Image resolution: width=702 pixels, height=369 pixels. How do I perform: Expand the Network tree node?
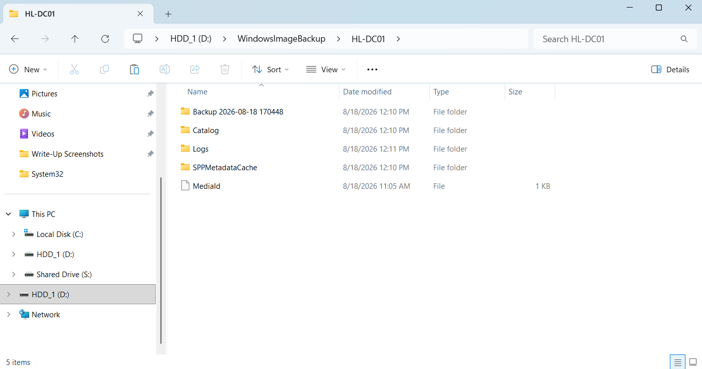(9, 315)
